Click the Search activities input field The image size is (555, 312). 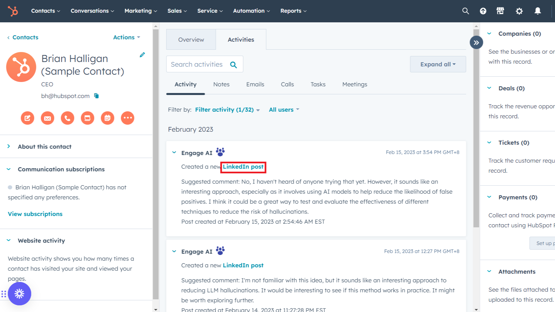coord(197,64)
